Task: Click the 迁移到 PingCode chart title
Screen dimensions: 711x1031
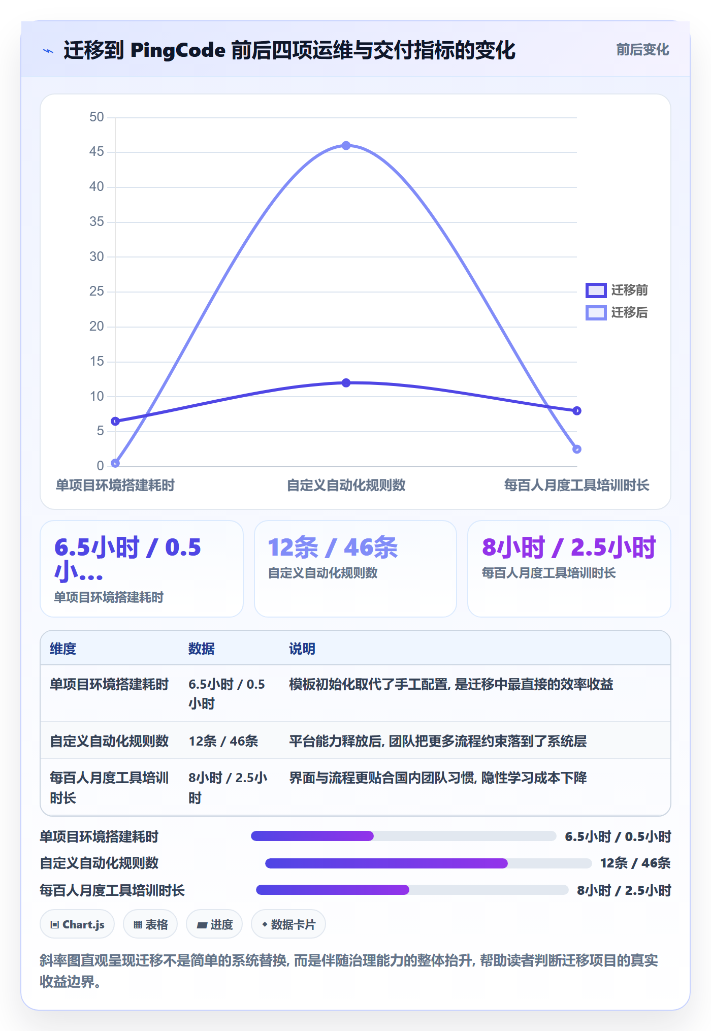Action: 289,50
